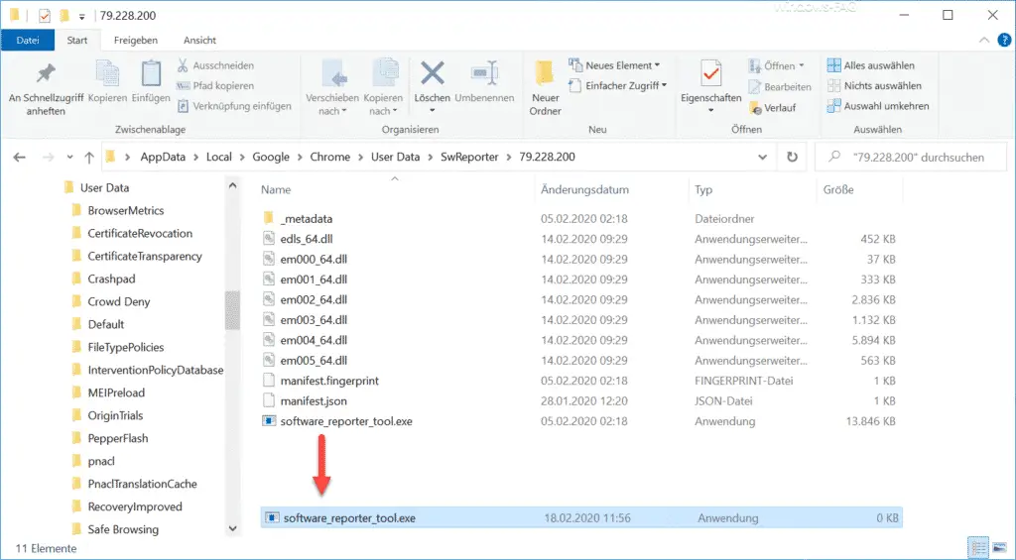Click the properties checkmark icon in title bar
Image resolution: width=1016 pixels, height=560 pixels.
click(x=44, y=16)
